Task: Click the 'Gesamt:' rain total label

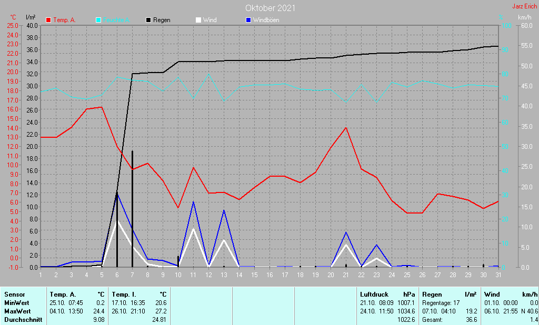Action: pos(433,320)
